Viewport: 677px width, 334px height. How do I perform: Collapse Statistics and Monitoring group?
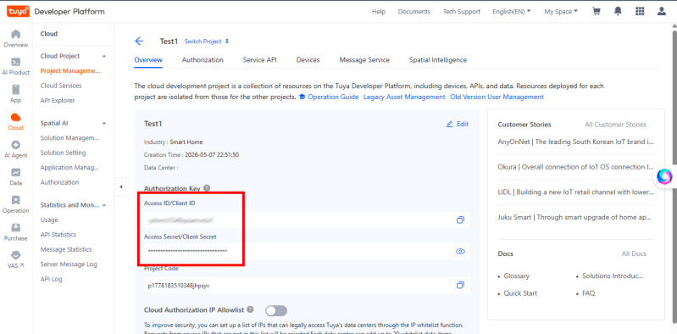(x=104, y=205)
